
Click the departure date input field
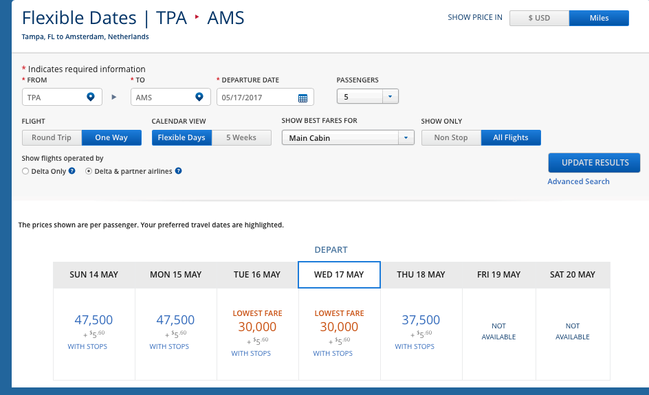265,97
